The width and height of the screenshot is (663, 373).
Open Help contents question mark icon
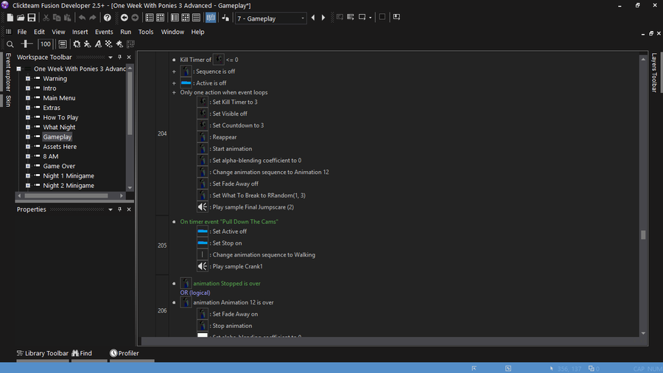pyautogui.click(x=108, y=18)
